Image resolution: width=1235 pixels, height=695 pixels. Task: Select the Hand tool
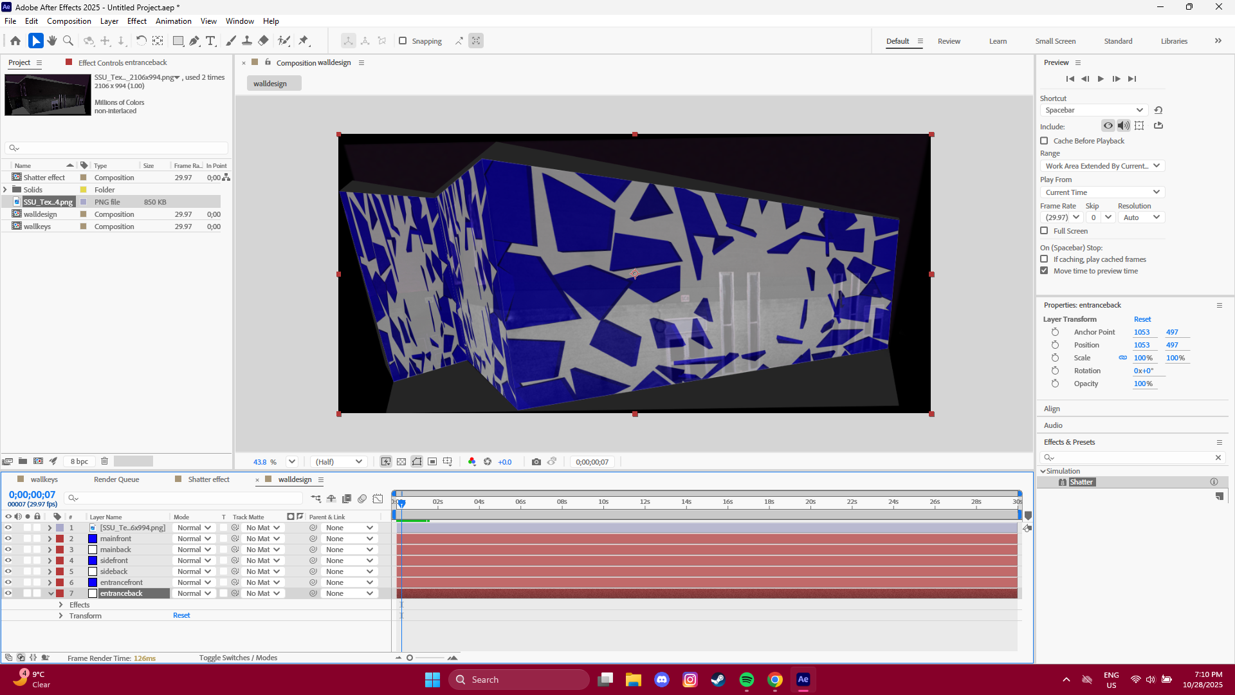(51, 41)
